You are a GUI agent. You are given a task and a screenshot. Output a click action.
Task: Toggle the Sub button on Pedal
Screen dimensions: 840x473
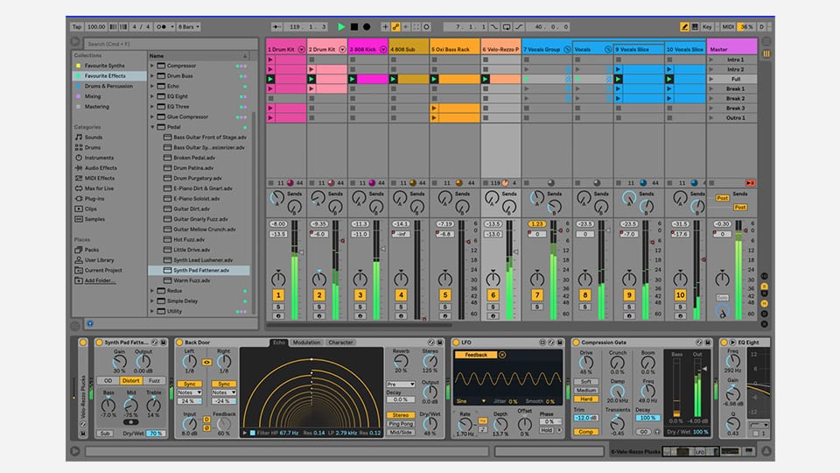coord(105,434)
